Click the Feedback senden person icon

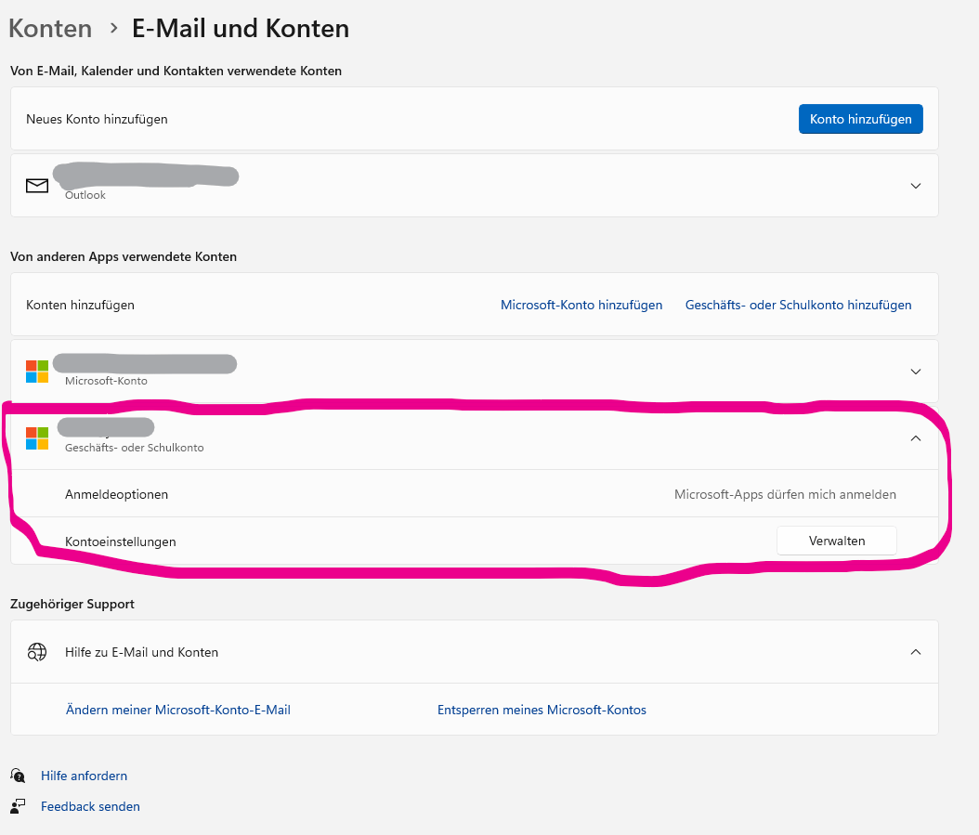[18, 806]
